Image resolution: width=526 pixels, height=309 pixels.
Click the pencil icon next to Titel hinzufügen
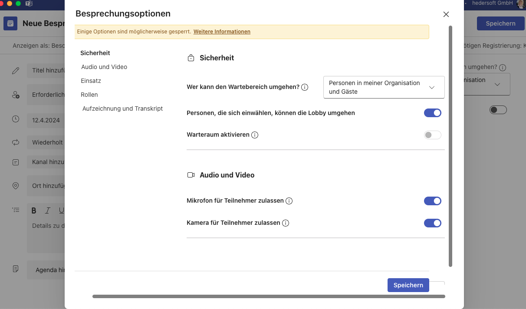[16, 71]
